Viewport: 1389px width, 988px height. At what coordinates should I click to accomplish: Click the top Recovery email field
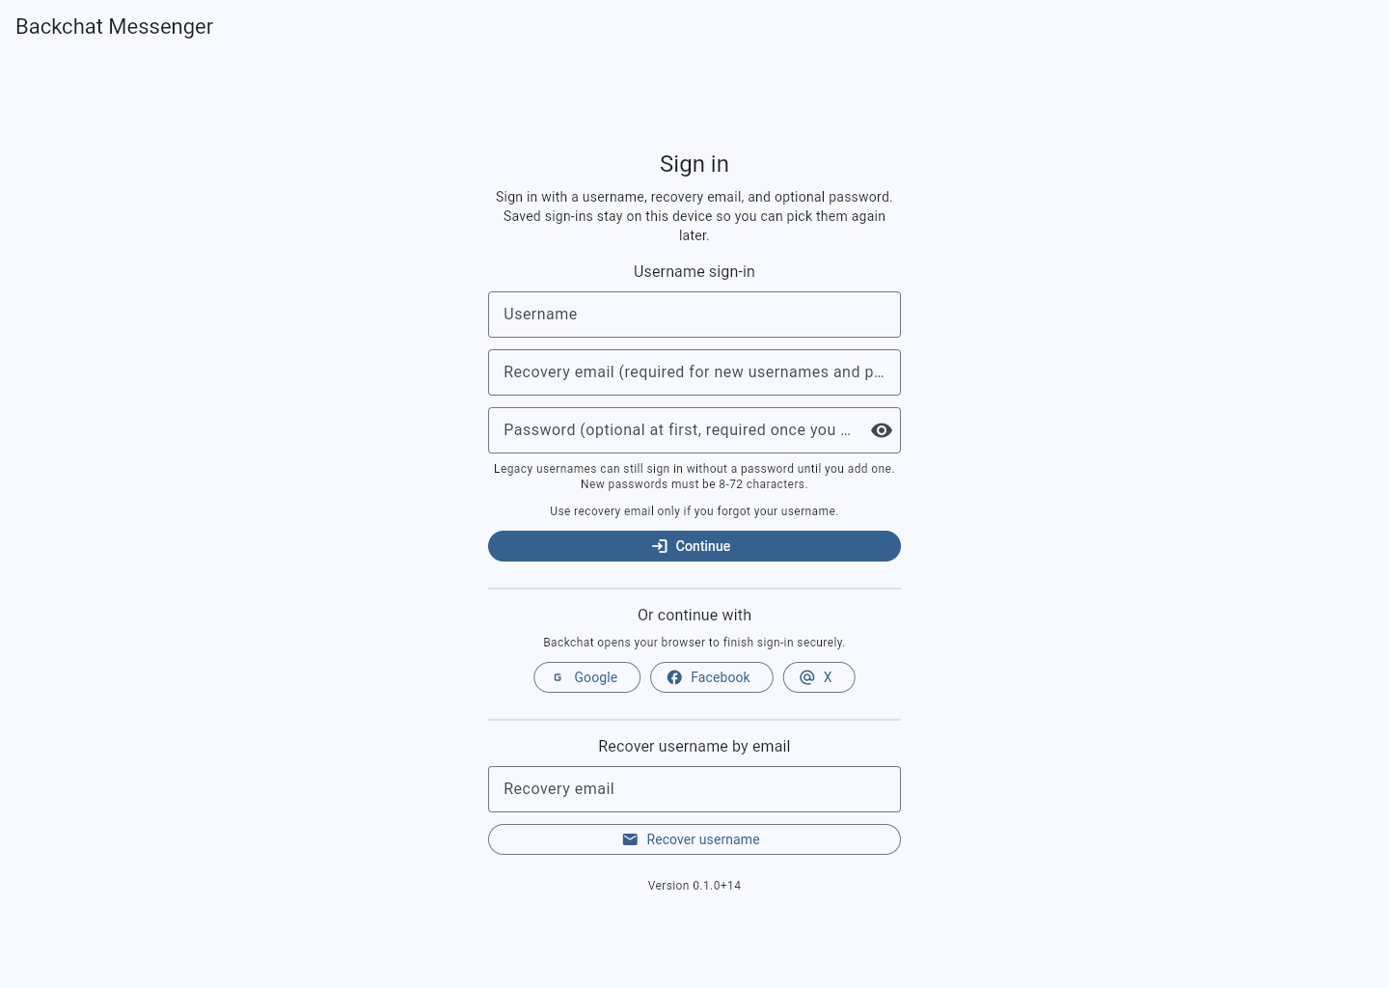[x=694, y=372]
